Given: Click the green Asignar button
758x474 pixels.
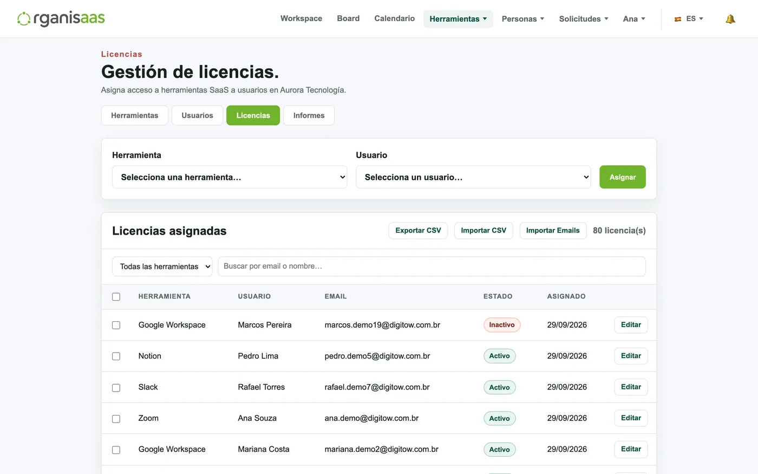Looking at the screenshot, I should (623, 177).
